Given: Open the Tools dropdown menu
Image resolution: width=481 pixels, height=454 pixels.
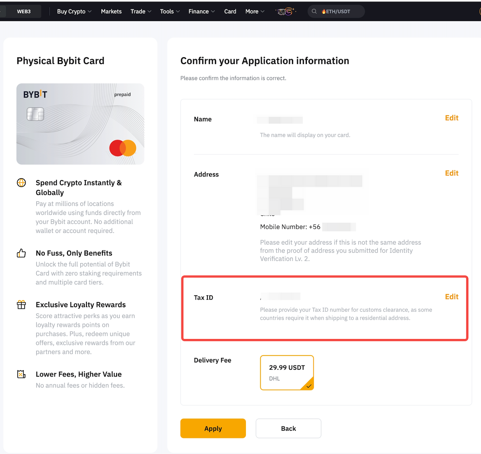Looking at the screenshot, I should (170, 11).
